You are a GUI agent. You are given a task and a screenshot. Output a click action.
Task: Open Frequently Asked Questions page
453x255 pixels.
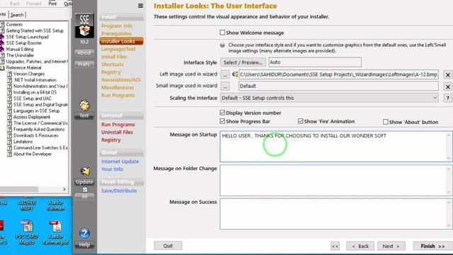[39, 129]
